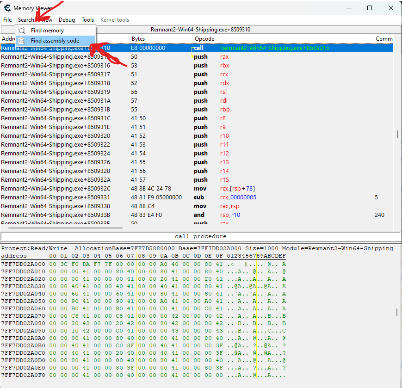Open the Kernel tools menu
The image size is (402, 388).
coord(115,20)
